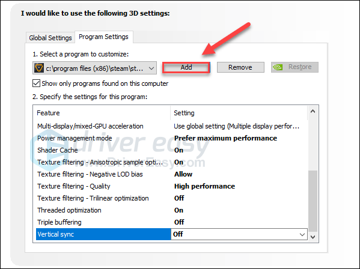360x269 pixels.
Task: Uncheck Show only programs found on this computer
Action: pos(36,83)
